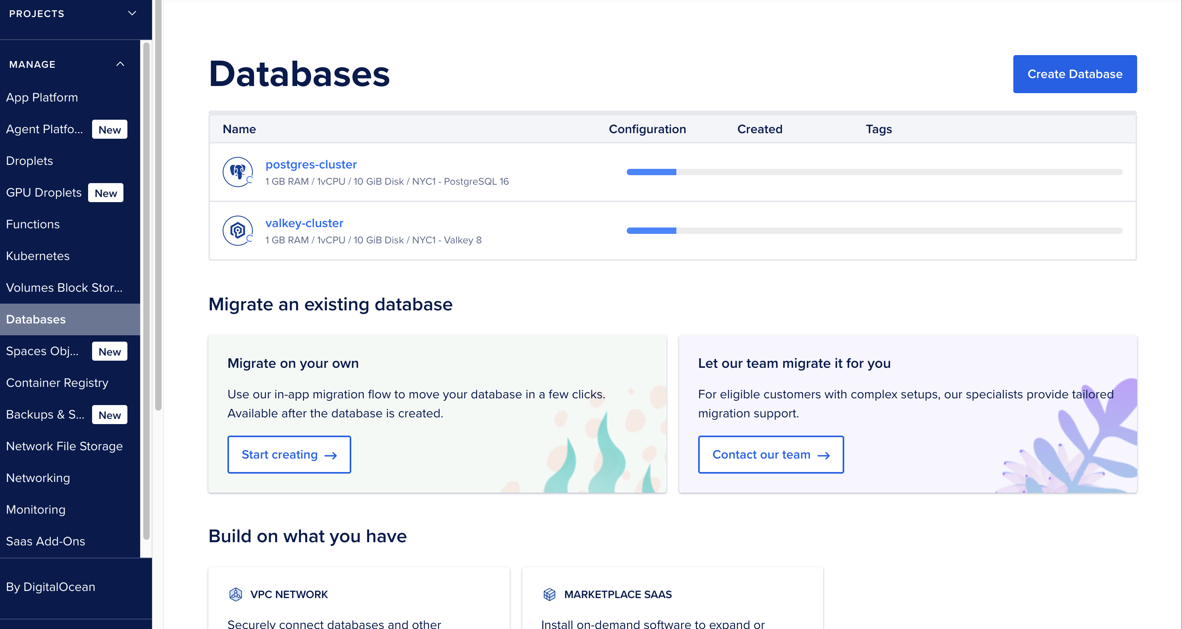Expand the Projects section chevron
1182x629 pixels.
pos(132,13)
